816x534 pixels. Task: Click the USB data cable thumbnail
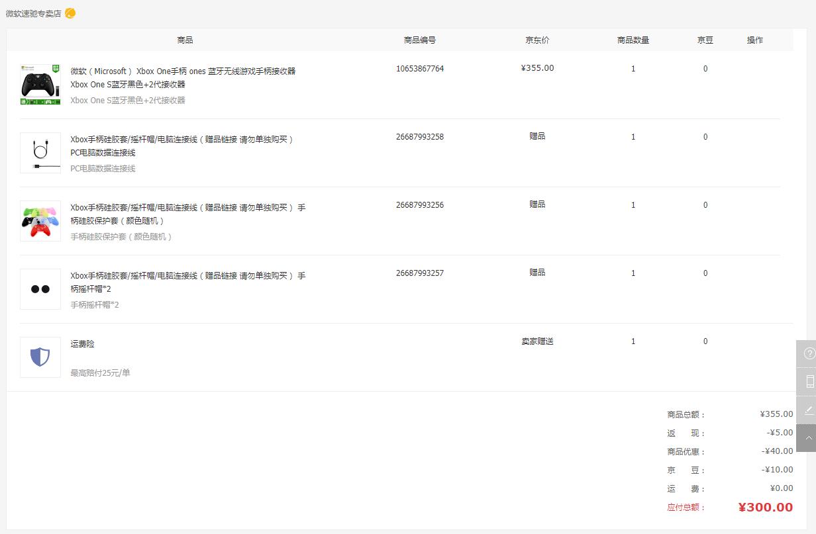(x=40, y=153)
